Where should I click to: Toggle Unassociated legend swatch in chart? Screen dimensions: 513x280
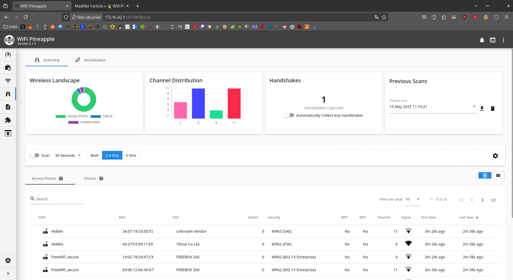[x=73, y=122]
